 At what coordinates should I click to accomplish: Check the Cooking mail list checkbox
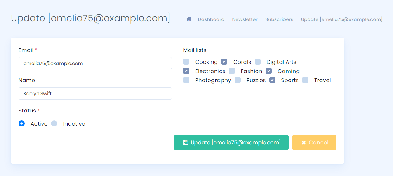186,62
